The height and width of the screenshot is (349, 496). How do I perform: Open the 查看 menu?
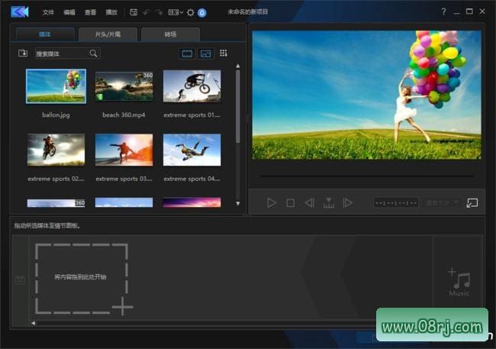coord(90,12)
